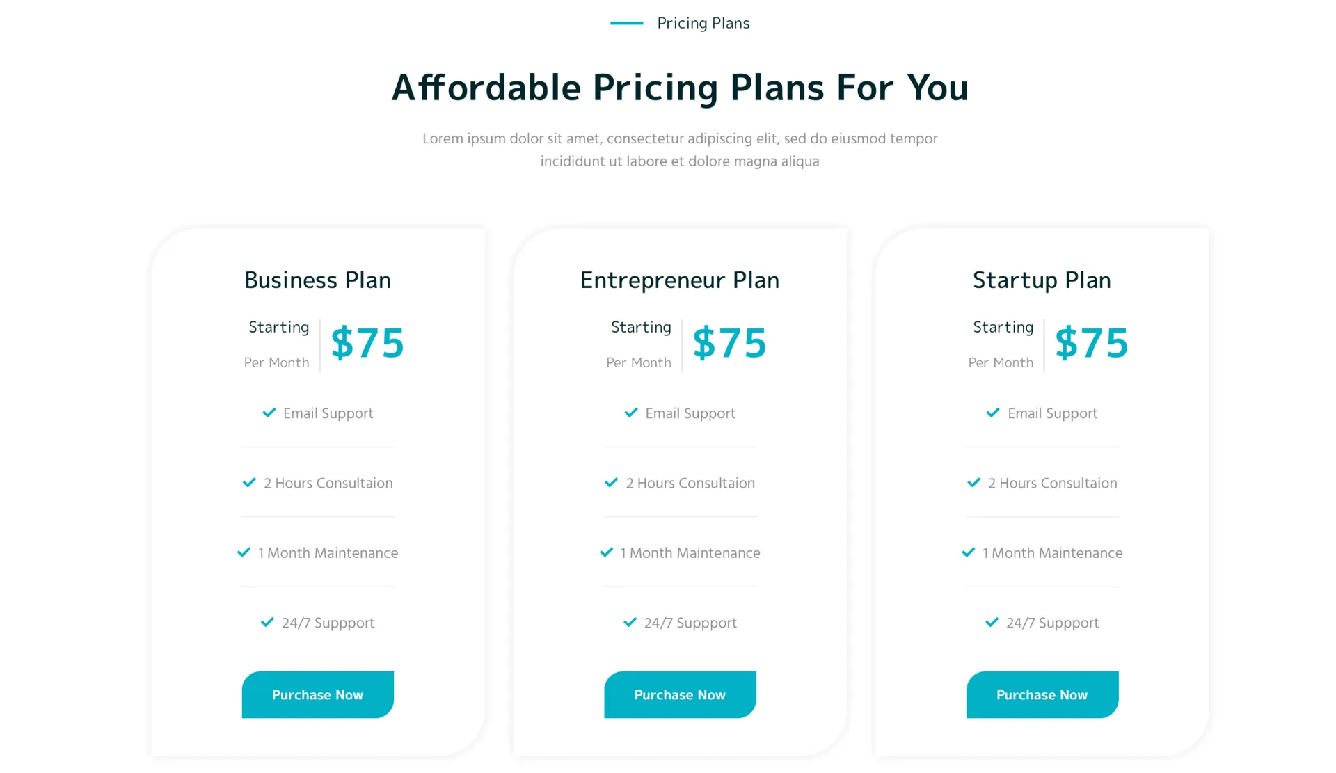Screen dimensions: 1336x773
Task: Click Entrepreneur Plan Purchase Now button
Action: click(x=680, y=694)
